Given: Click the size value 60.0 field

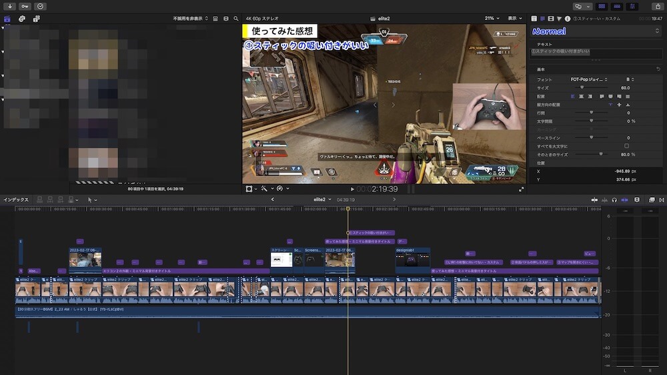Looking at the screenshot, I should pos(626,88).
